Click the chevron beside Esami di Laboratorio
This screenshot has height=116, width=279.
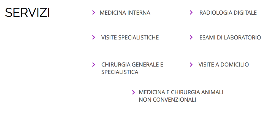[x=191, y=37]
